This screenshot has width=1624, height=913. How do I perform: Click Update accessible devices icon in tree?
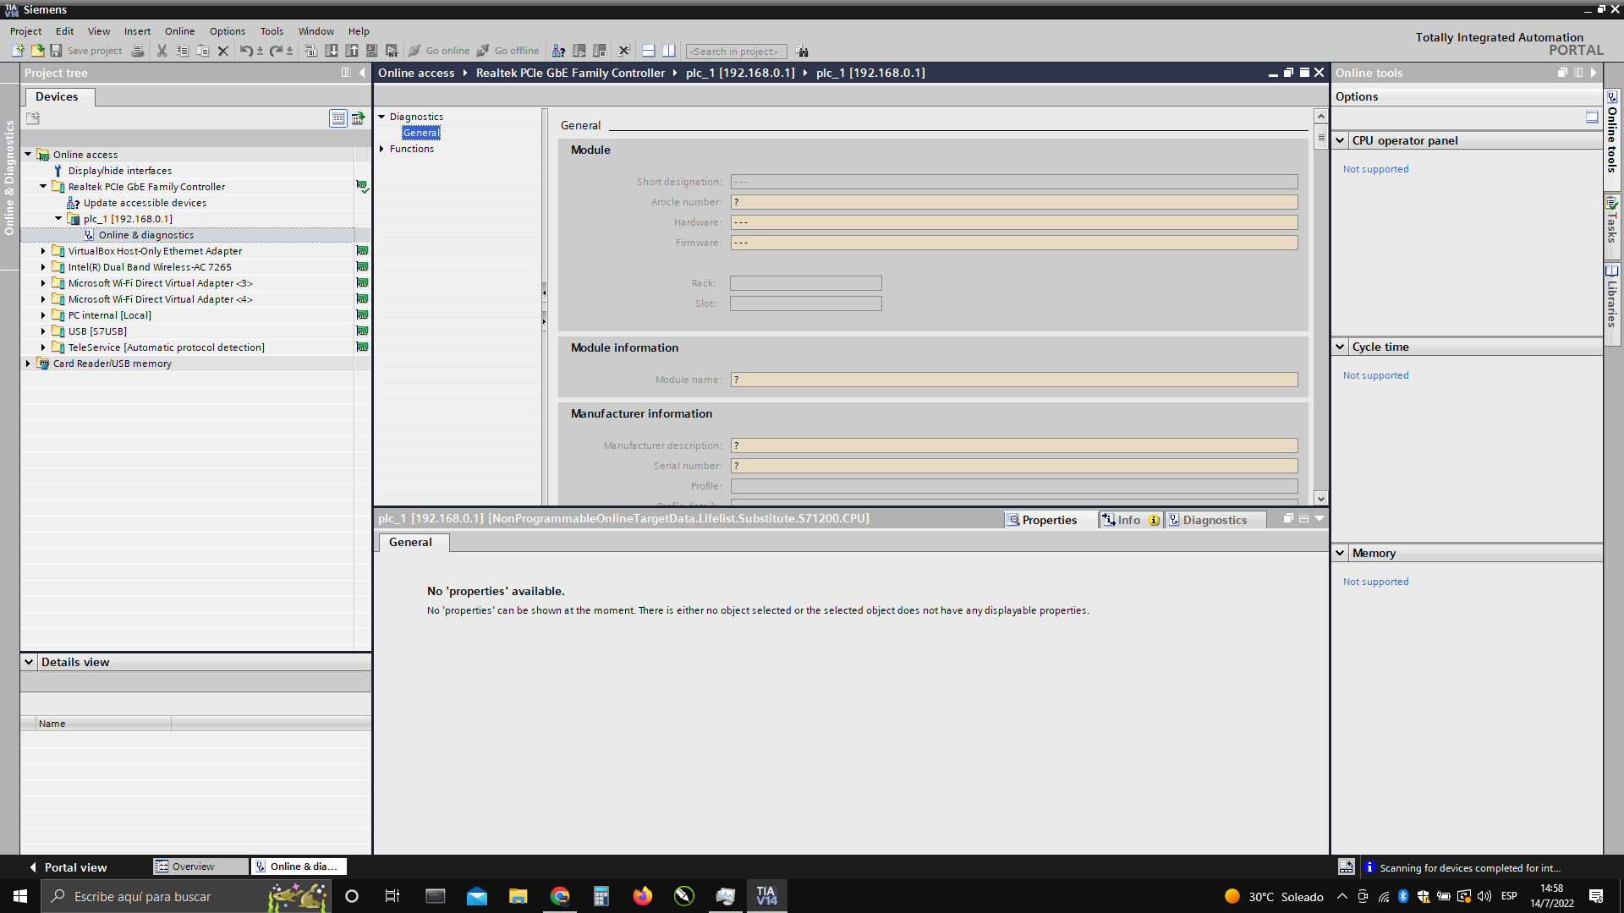point(74,203)
